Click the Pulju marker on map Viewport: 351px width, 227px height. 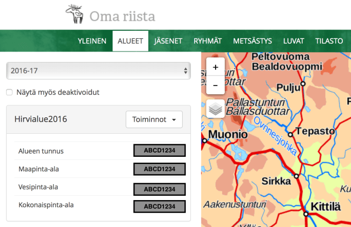click(303, 84)
